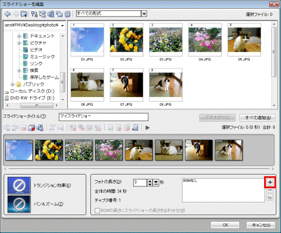
Task: Toggle the folder tree view icon
Action: point(43,14)
